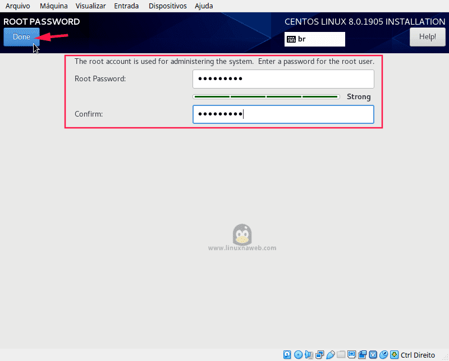Click the br keyboard layout indicator

(x=315, y=39)
